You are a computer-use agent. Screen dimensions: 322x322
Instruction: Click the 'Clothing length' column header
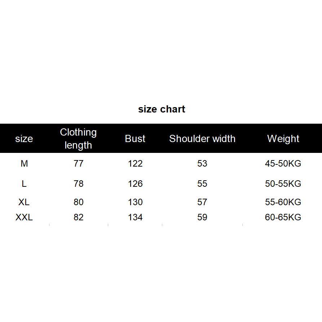(x=78, y=139)
